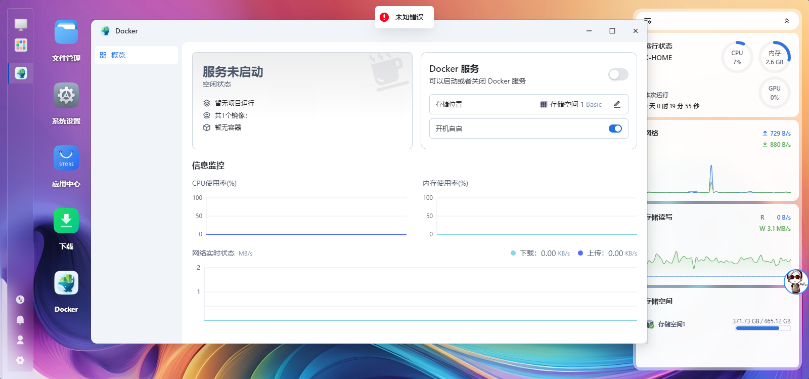
Task: Click the GPU 0% circular gauge
Action: pos(775,93)
